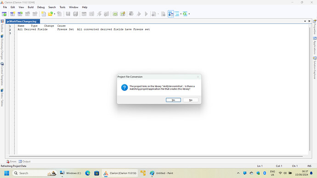Click the new file page icon in toolbar

[44, 14]
